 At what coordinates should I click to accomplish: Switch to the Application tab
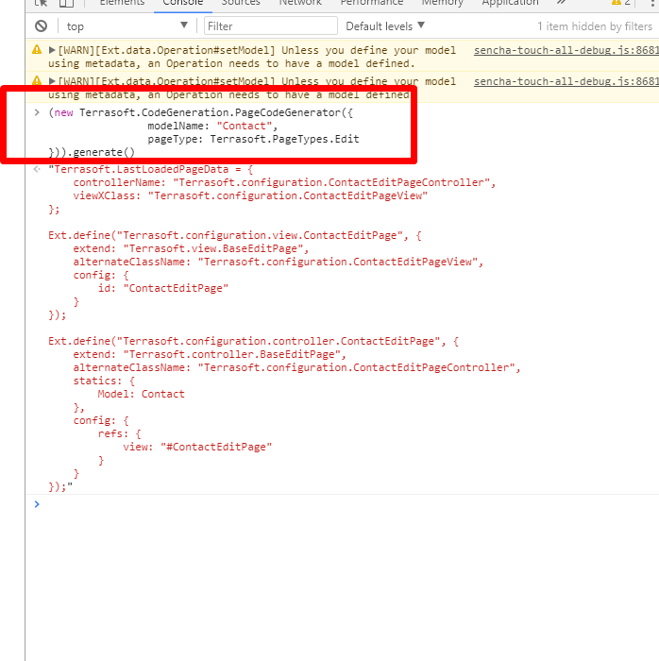(x=510, y=3)
